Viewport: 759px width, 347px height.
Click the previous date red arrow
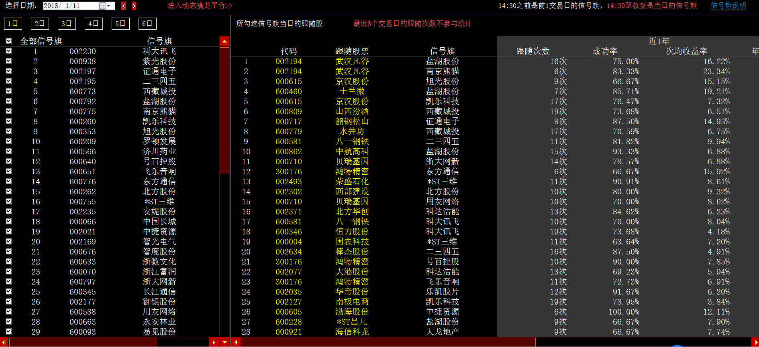tap(124, 6)
